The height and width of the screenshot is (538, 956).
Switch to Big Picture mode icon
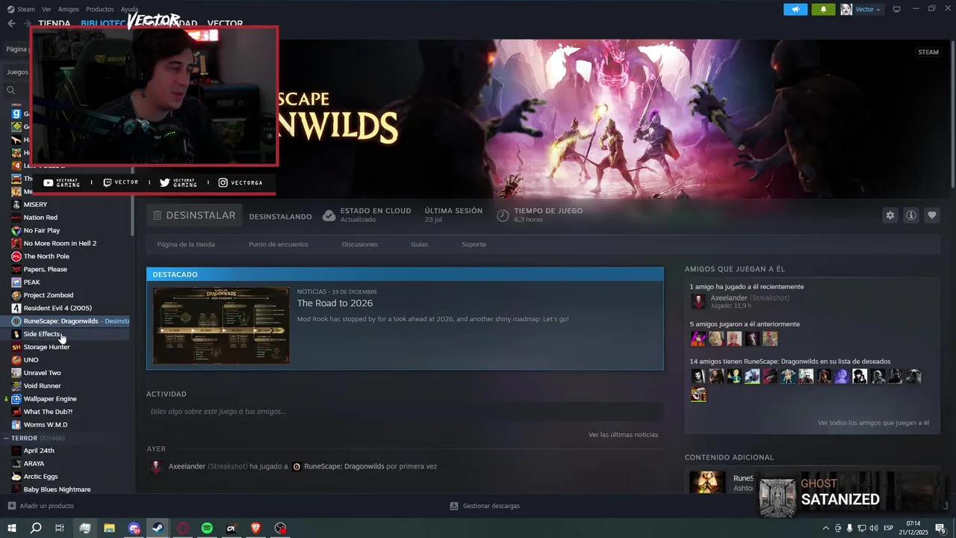(x=897, y=9)
